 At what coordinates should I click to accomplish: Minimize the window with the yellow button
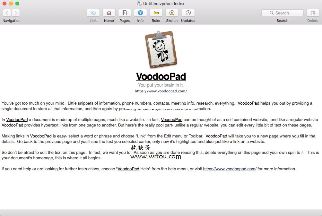click(11, 4)
